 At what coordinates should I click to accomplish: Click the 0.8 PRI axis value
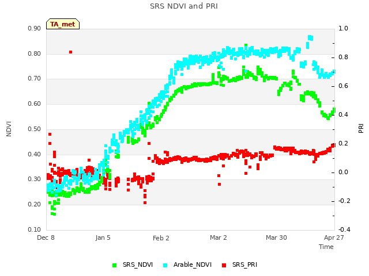[x=343, y=57]
